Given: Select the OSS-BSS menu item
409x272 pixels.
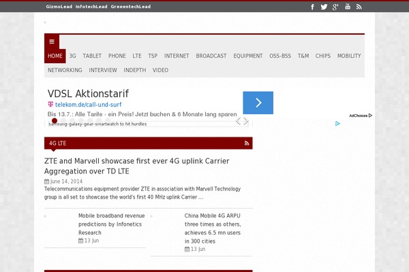Looking at the screenshot, I should 280,56.
